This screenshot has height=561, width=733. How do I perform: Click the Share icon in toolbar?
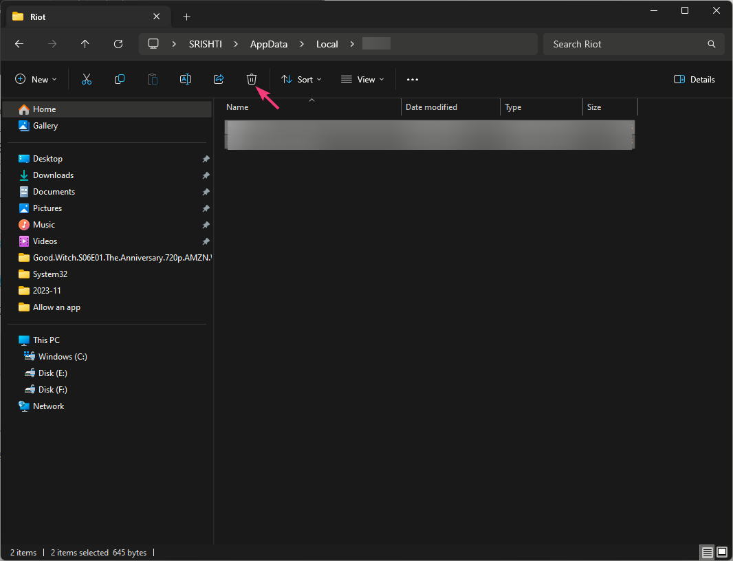pyautogui.click(x=219, y=80)
